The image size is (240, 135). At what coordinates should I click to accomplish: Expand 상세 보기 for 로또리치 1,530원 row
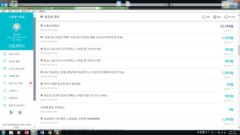coord(228,43)
